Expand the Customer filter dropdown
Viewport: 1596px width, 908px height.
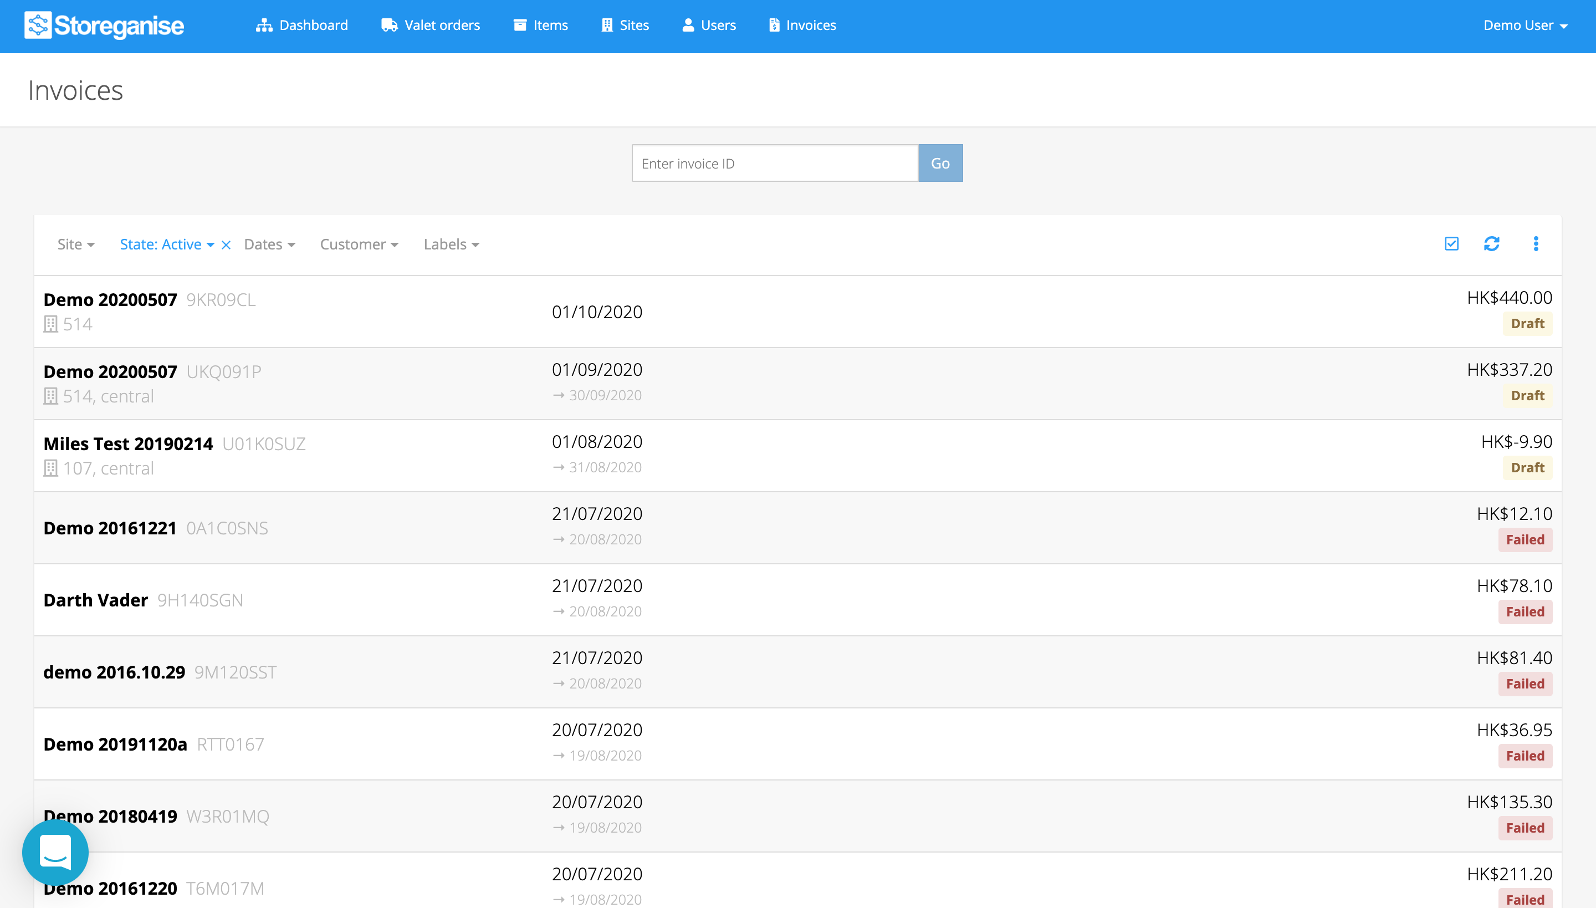tap(359, 244)
